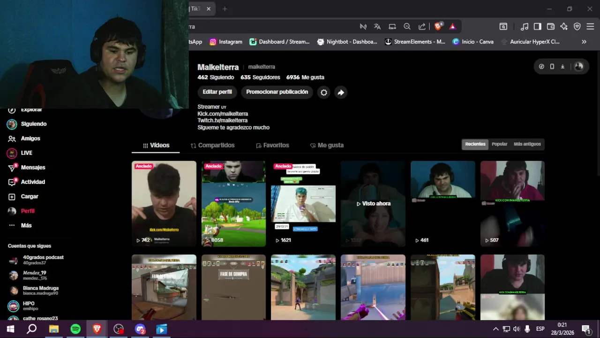This screenshot has height=338, width=600.
Task: Switch to the Me gusta tab
Action: coord(327,146)
